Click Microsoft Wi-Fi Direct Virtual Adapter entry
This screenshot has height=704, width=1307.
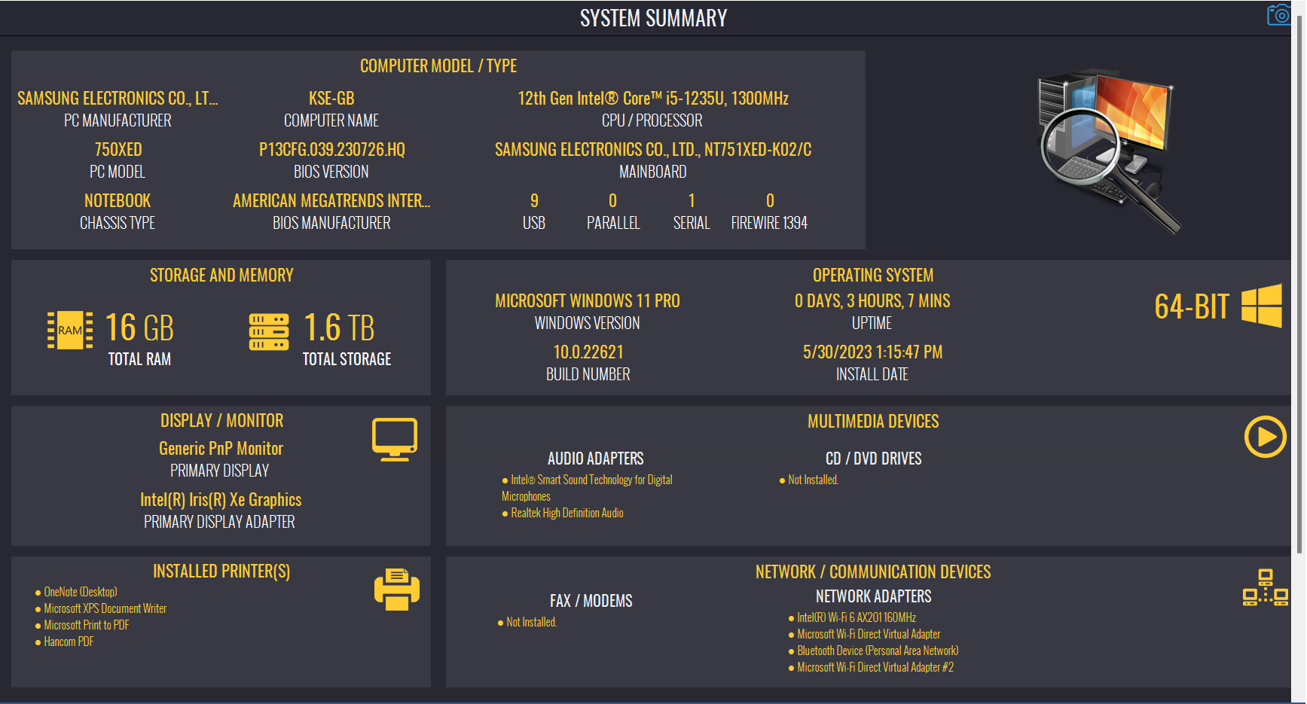tap(864, 634)
